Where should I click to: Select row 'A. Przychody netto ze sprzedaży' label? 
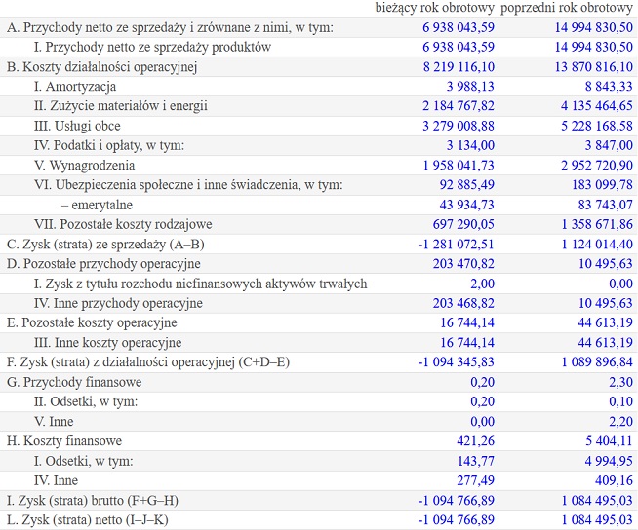(170, 27)
